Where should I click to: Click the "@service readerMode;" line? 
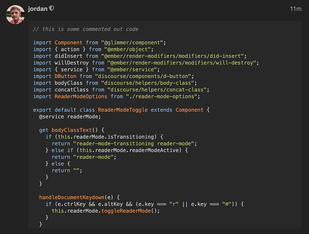pyautogui.click(x=70, y=117)
